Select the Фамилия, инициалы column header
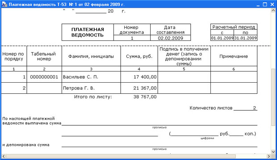This screenshot has width=277, height=160. (x=91, y=56)
